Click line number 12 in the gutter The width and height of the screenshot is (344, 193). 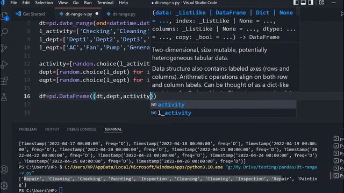coord(27,64)
